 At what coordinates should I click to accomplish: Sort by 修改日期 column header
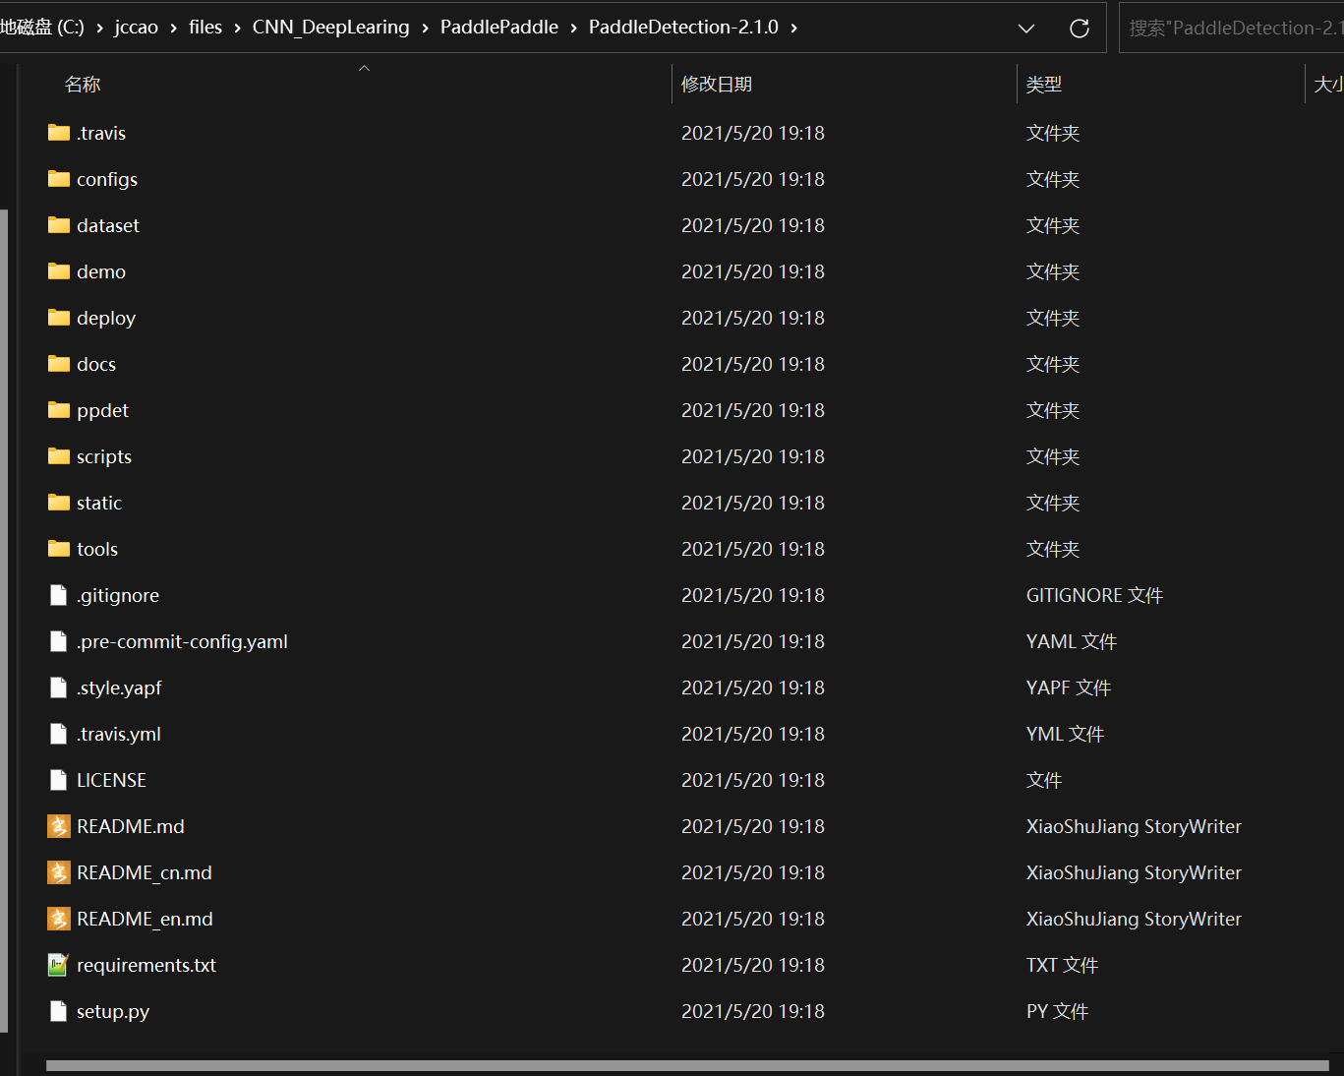coord(717,85)
